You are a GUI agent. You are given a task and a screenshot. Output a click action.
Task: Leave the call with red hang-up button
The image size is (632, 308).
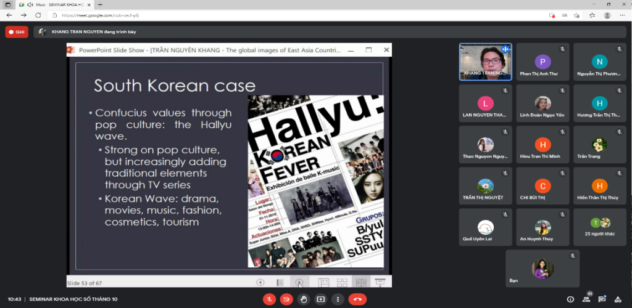coord(357,299)
